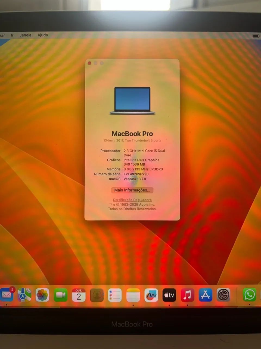Open the Music app
Viewport: 261px width, 349px height.
(187, 295)
